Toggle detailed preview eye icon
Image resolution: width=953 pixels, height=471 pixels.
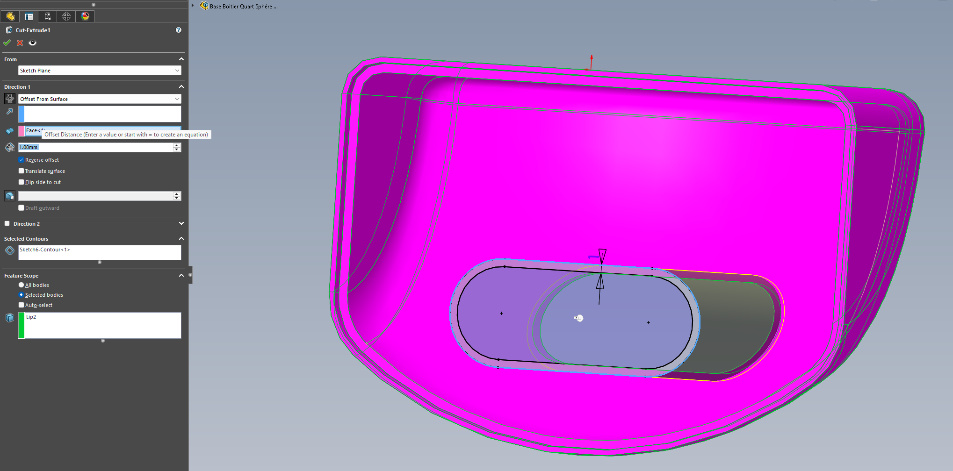pos(32,43)
